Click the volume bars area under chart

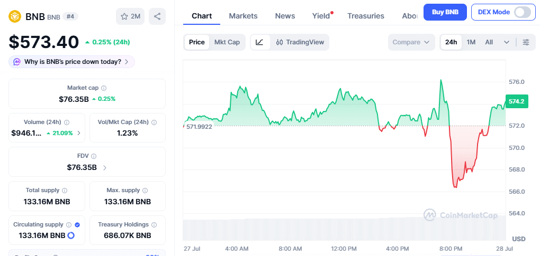pos(345,229)
